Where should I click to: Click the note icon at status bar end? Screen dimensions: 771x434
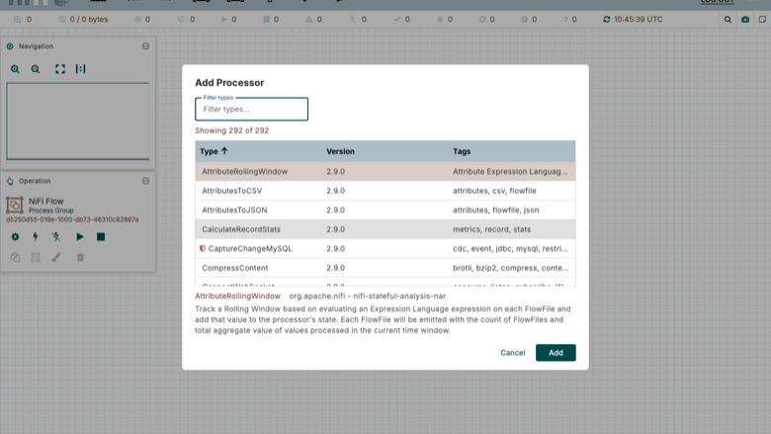(762, 20)
